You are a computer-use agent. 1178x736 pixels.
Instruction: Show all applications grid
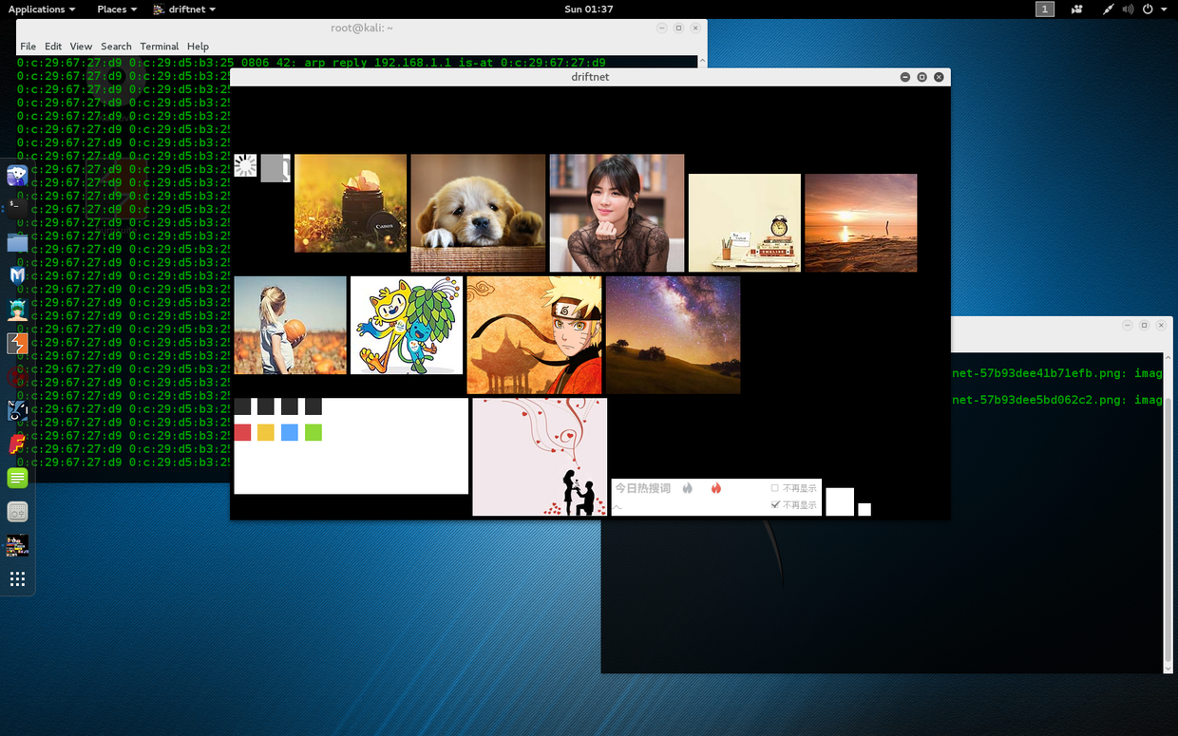17,579
